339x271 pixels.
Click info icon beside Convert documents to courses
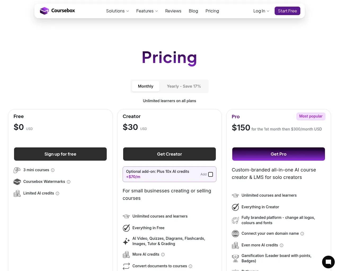coord(190,266)
